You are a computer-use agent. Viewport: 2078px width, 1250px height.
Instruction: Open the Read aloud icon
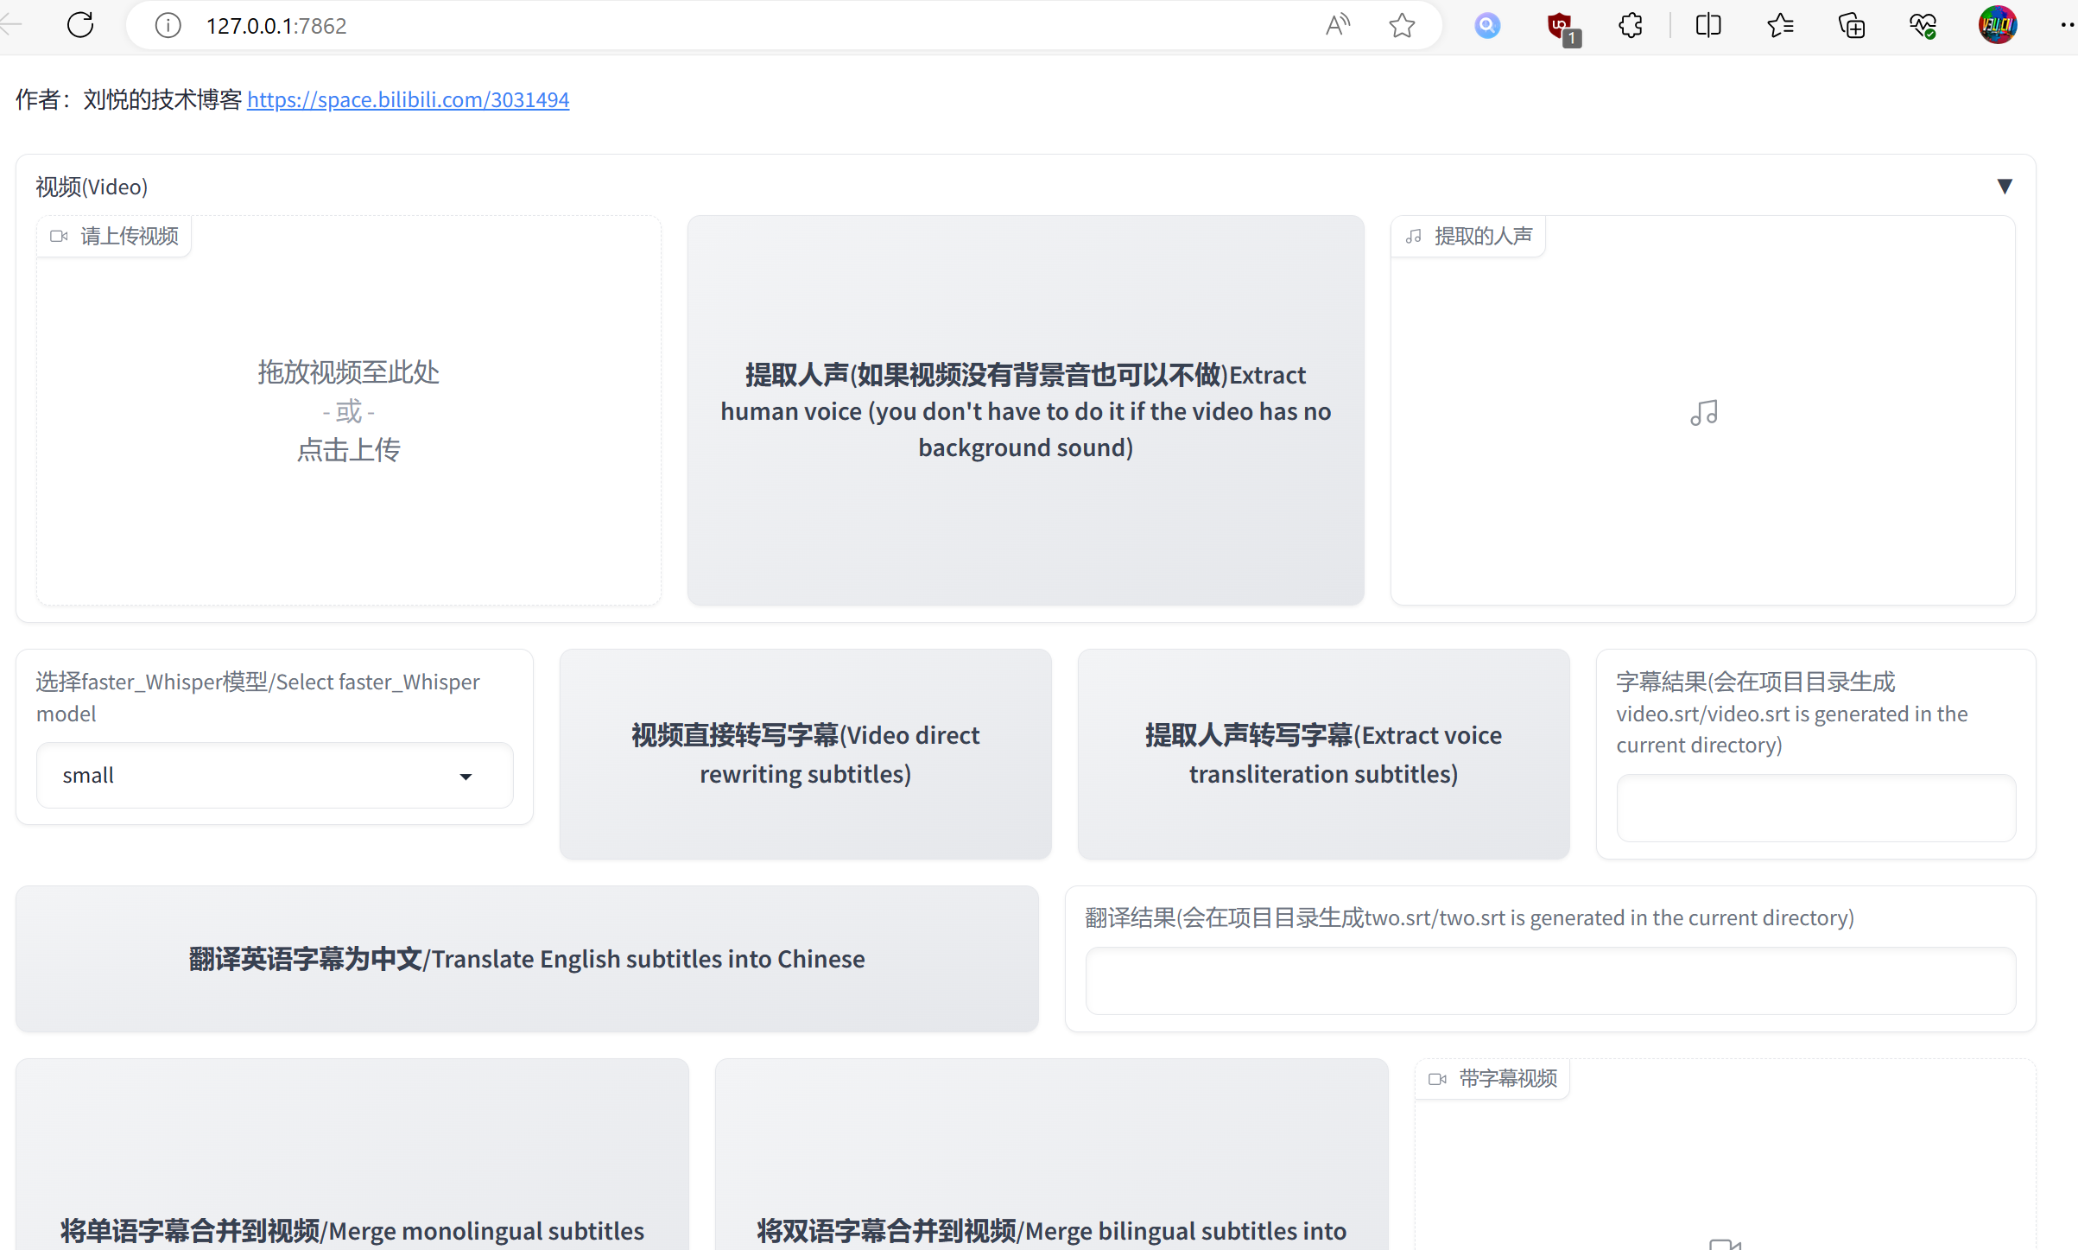(x=1337, y=26)
